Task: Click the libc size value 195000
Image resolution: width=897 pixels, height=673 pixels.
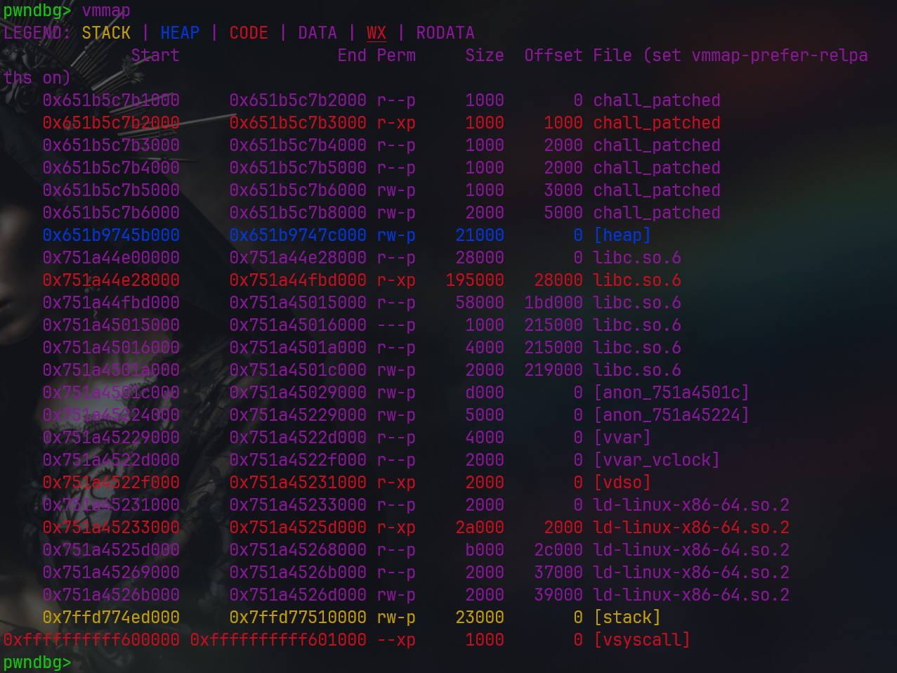Action: pos(475,280)
